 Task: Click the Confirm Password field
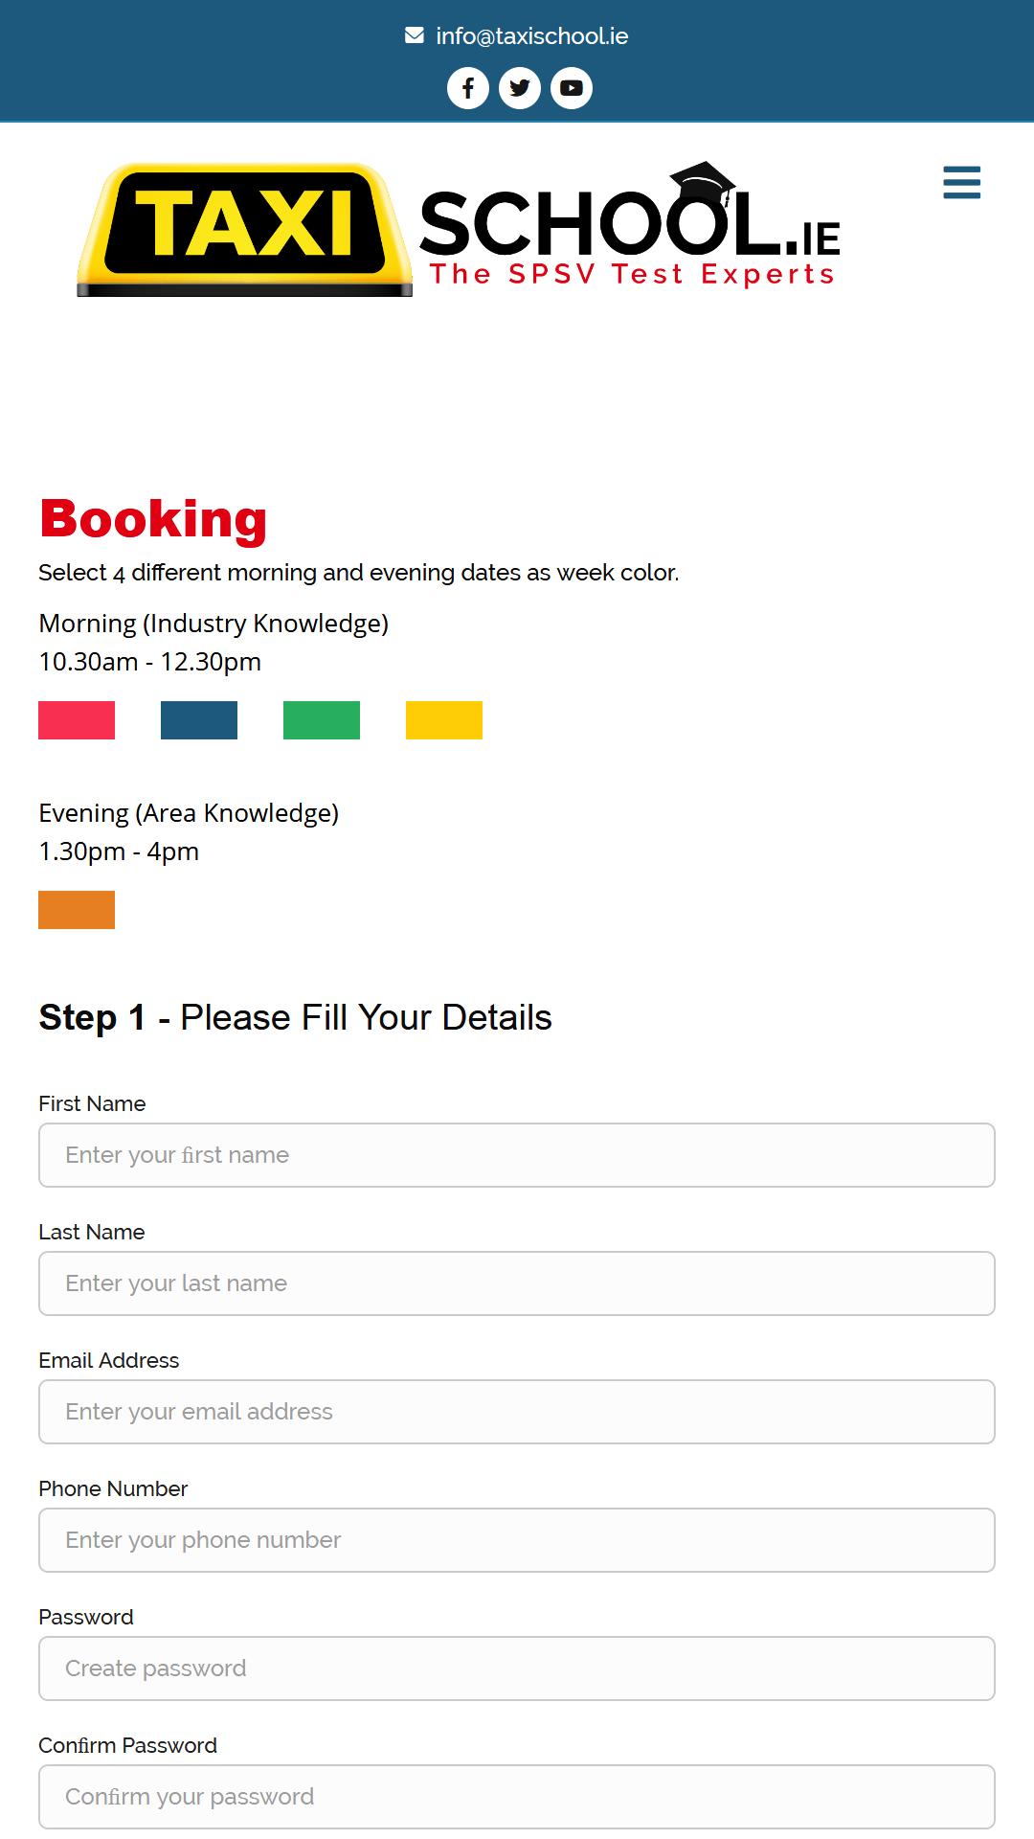point(517,1797)
